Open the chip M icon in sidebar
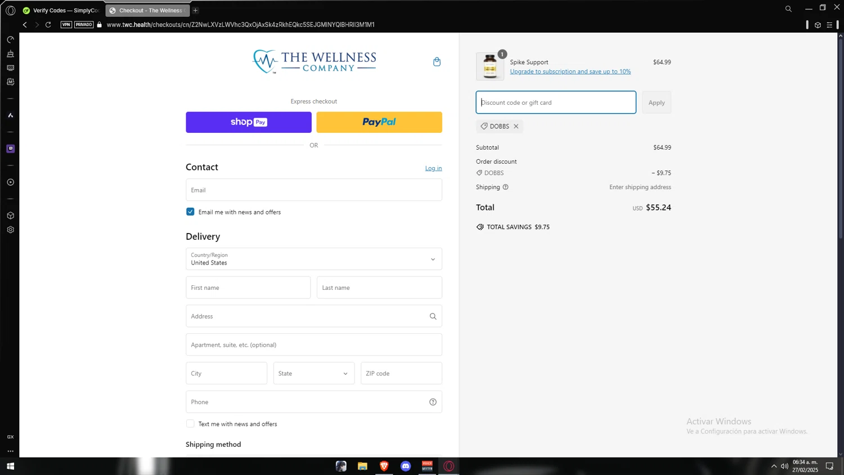 (10, 82)
